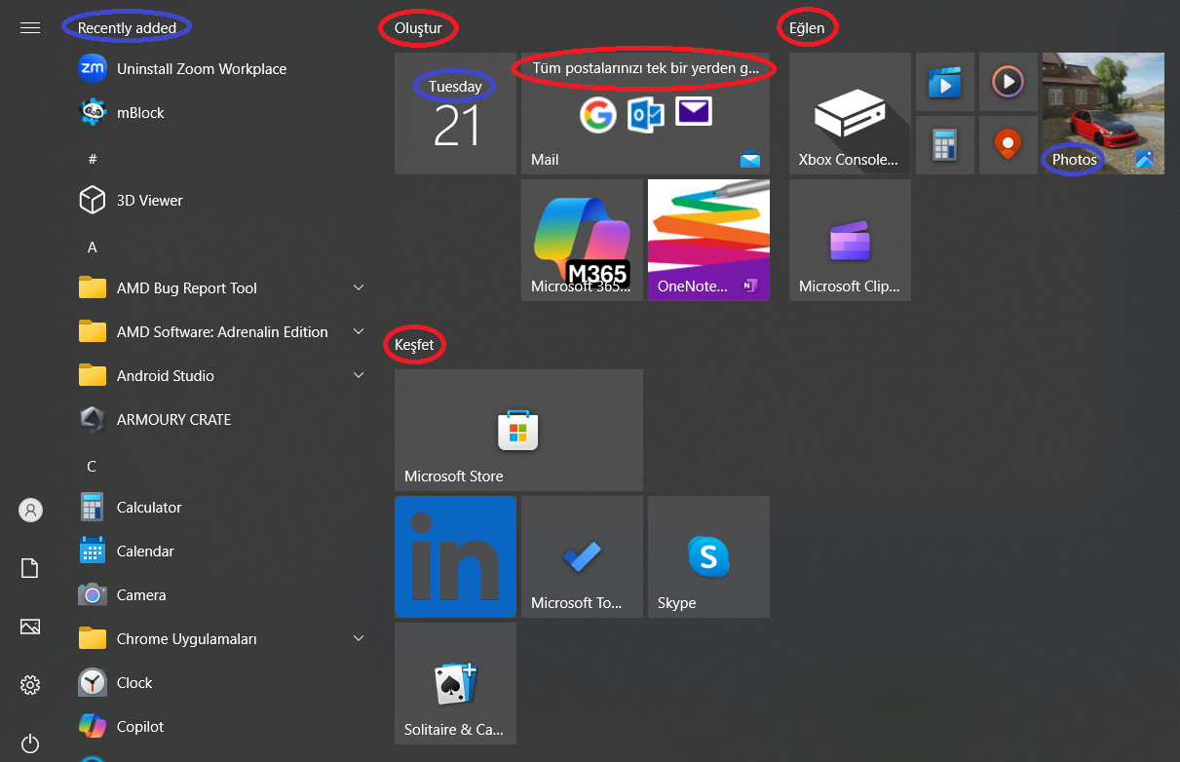This screenshot has height=762, width=1180.
Task: Open the Xbox Console Companion tile
Action: click(850, 113)
